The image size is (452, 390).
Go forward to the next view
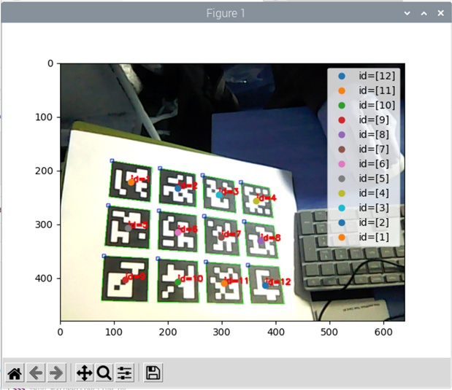[56, 373]
